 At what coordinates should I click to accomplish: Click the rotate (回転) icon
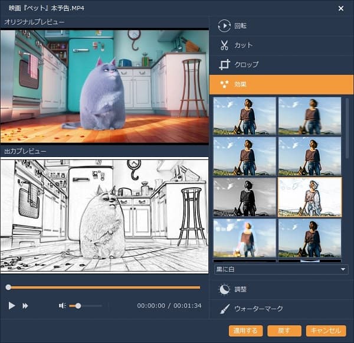click(224, 26)
